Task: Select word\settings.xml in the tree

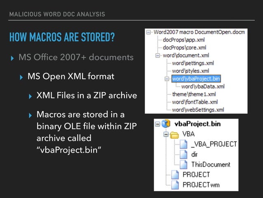Action: pos(193,63)
